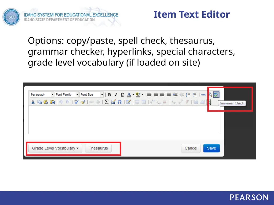Expand the Grade Level Vocabulary menu
This screenshot has width=274, height=205.
point(55,148)
